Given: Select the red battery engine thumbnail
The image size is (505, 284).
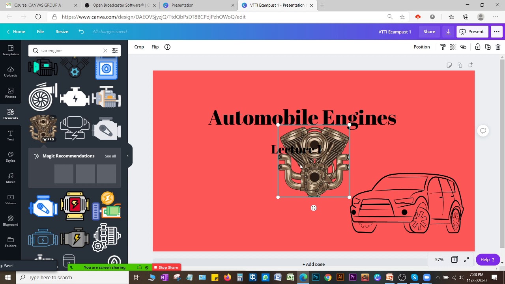Looking at the screenshot, I should click(75, 206).
